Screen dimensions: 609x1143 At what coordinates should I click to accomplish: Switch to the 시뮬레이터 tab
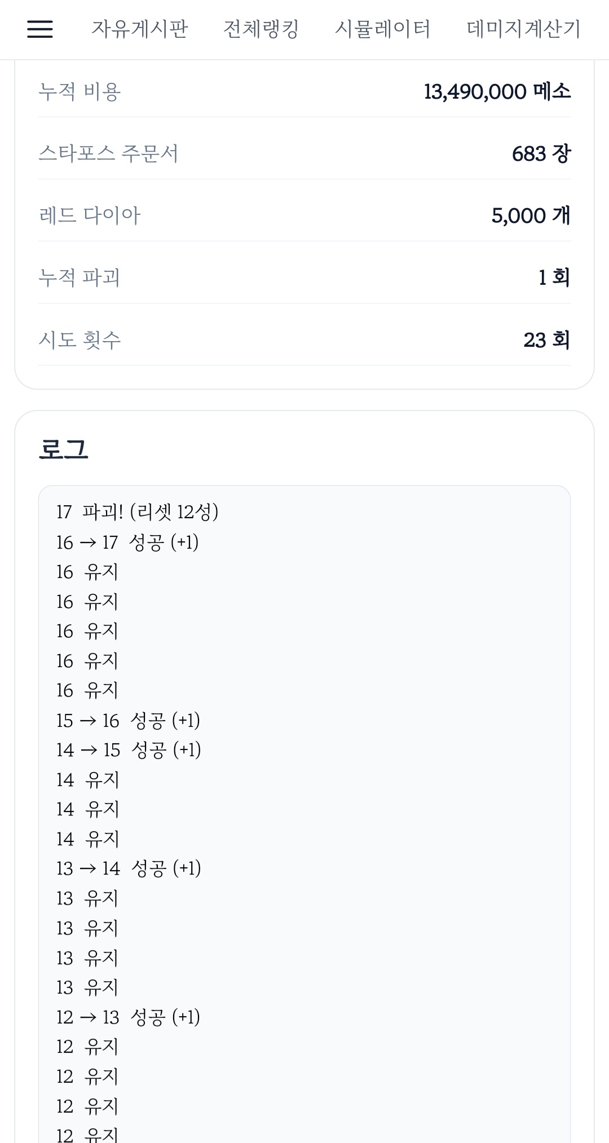[382, 29]
